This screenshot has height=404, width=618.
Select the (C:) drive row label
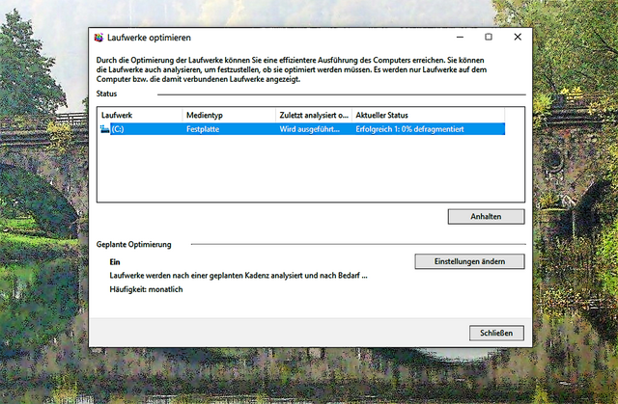point(118,129)
